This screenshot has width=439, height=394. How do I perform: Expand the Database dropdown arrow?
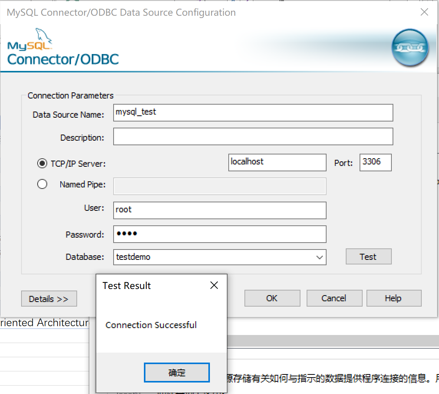(x=319, y=257)
